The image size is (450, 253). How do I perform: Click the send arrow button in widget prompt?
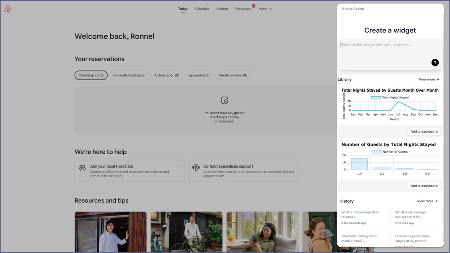tap(435, 62)
